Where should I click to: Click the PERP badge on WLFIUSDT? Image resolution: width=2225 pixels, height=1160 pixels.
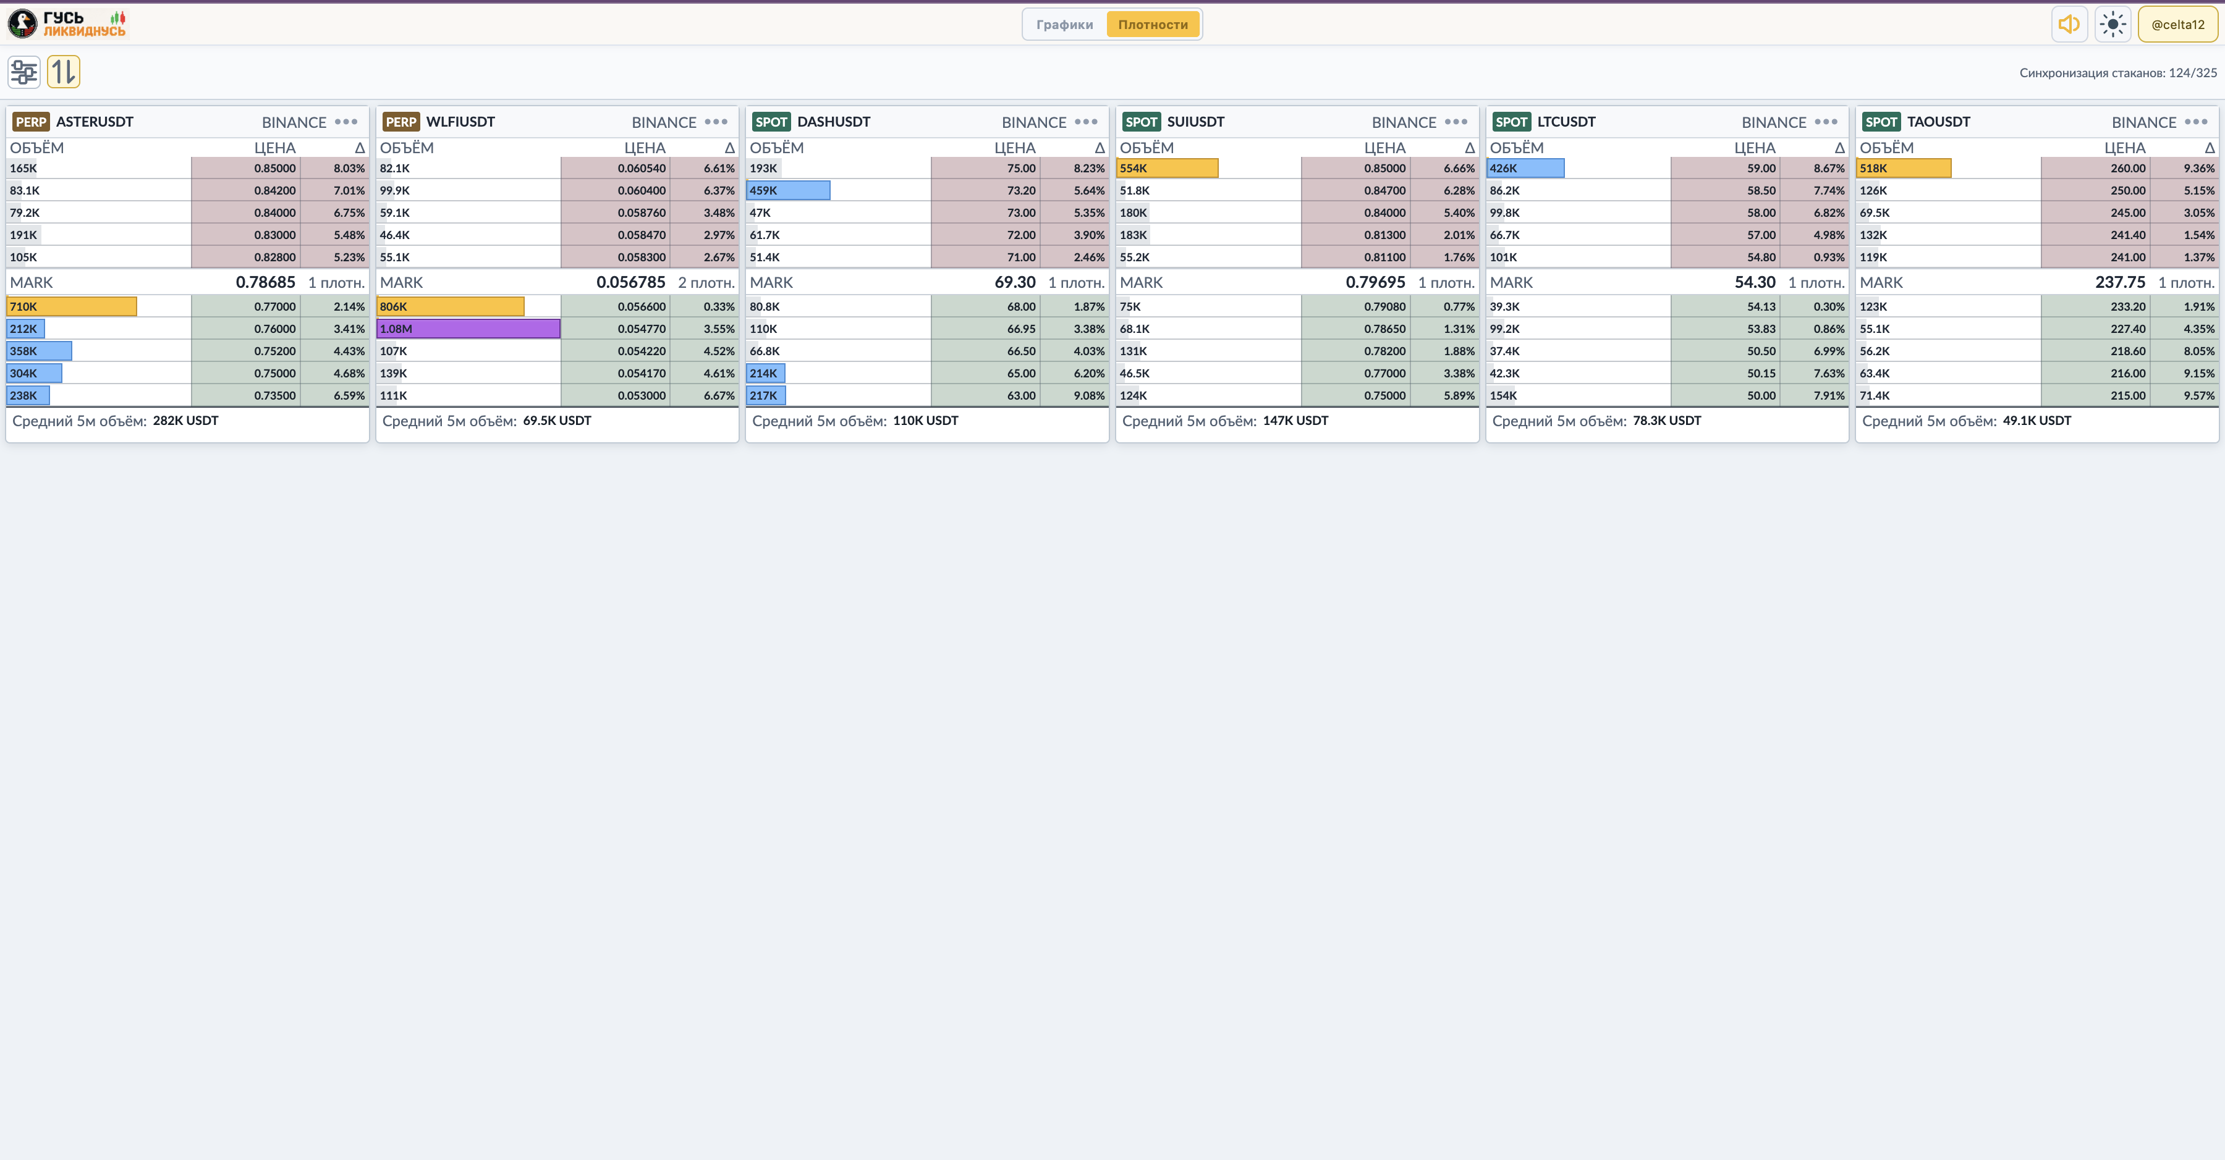pyautogui.click(x=400, y=122)
